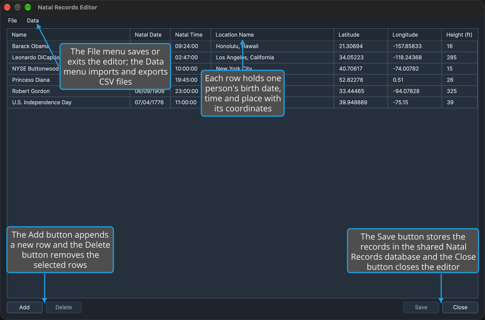Image resolution: width=485 pixels, height=320 pixels.
Task: Click the Height (ft) column header
Action: tap(460, 35)
